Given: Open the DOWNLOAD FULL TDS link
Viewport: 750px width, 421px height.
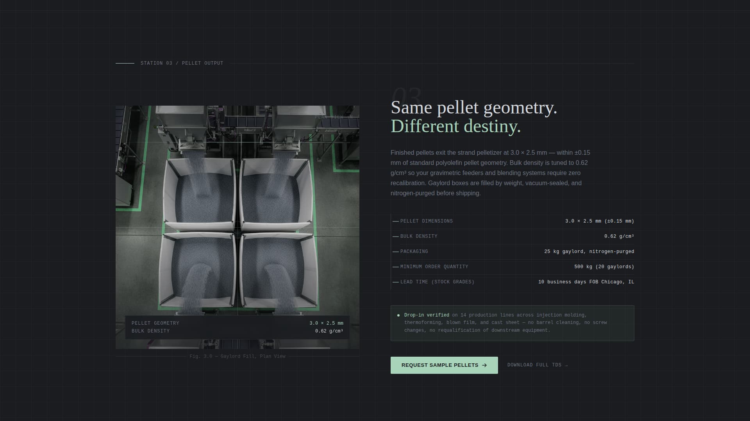Looking at the screenshot, I should click(535, 365).
